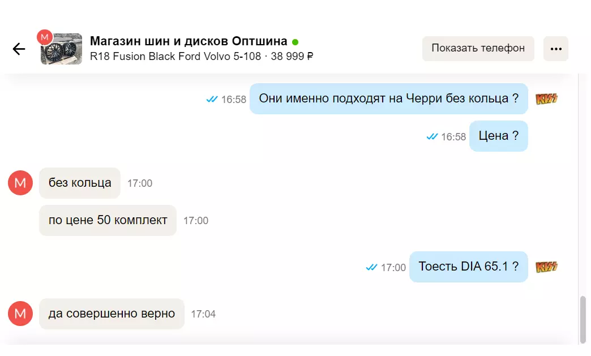Select the без кольца message
This screenshot has width=591, height=356.
[79, 183]
